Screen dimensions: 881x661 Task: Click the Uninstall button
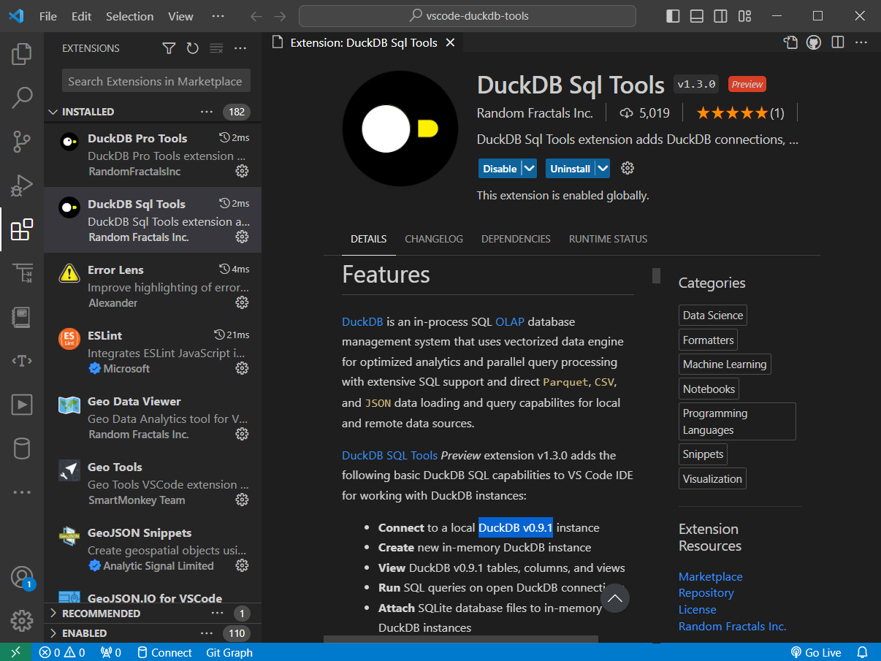[570, 169]
